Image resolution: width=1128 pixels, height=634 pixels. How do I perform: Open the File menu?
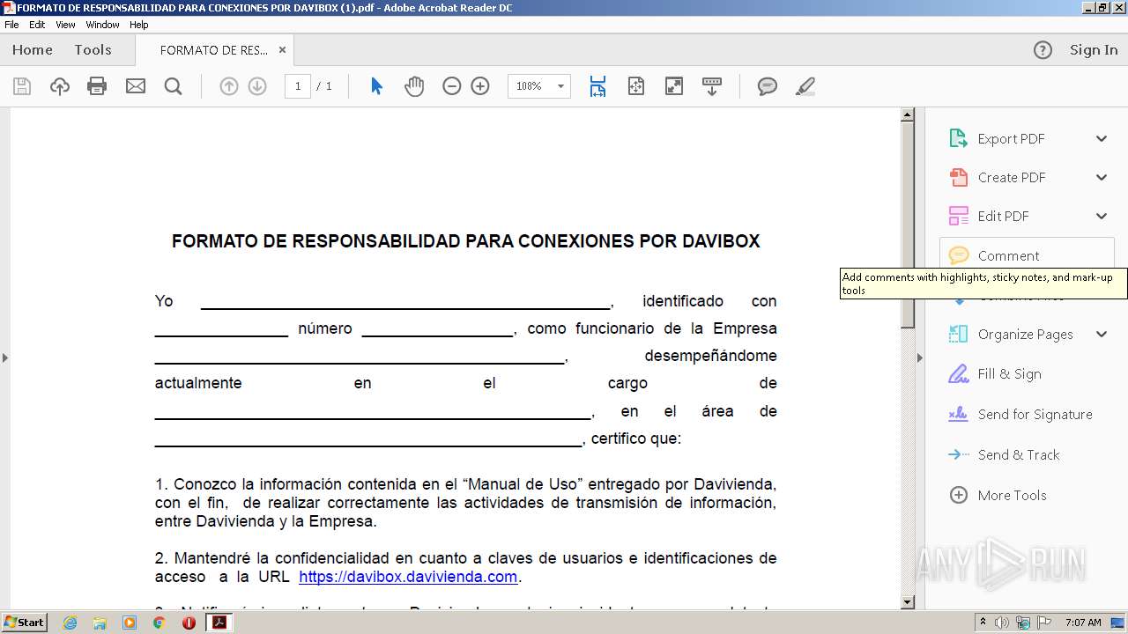[x=11, y=25]
